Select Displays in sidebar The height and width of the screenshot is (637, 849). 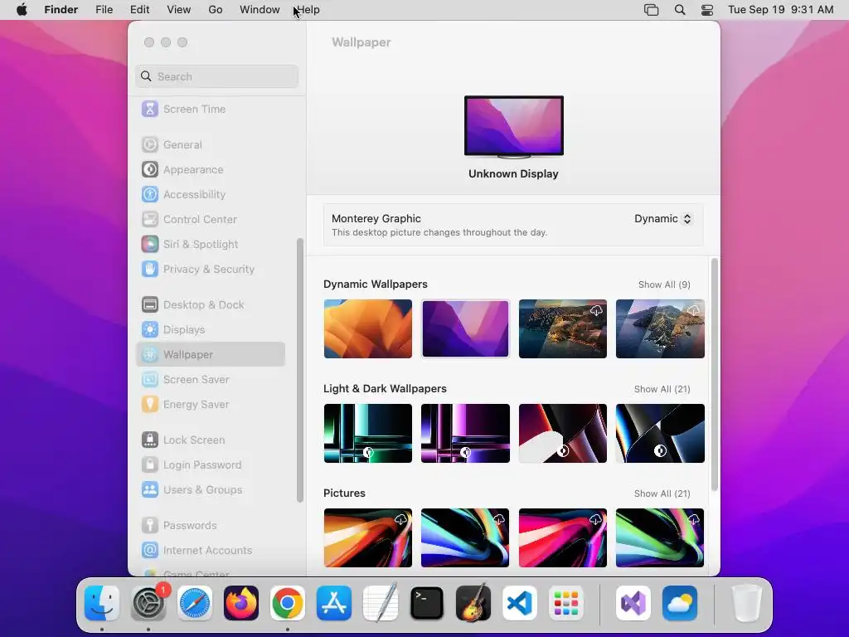tap(211, 330)
